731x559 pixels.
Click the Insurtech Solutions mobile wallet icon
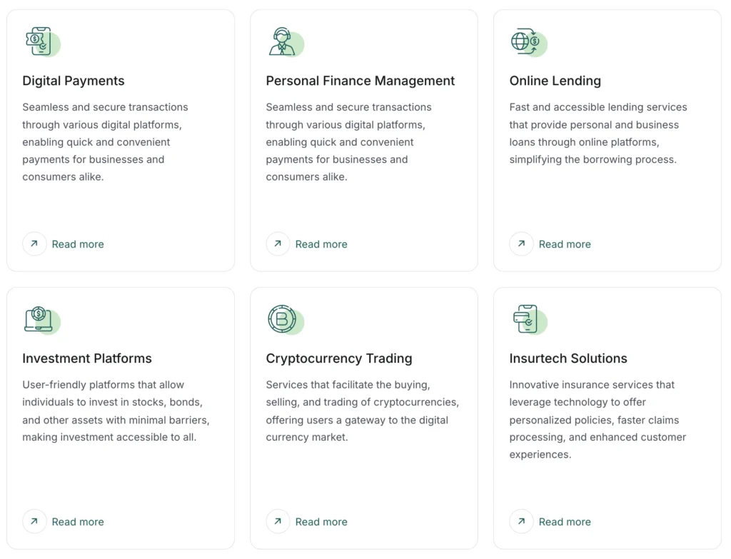point(528,320)
